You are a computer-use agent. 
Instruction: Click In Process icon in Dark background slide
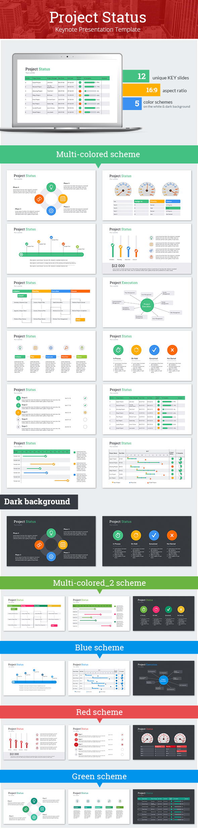pos(118,535)
